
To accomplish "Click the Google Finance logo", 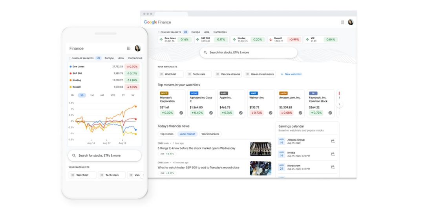I will 157,22.
